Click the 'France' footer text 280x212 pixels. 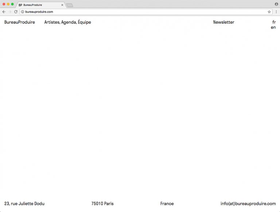tap(167, 204)
